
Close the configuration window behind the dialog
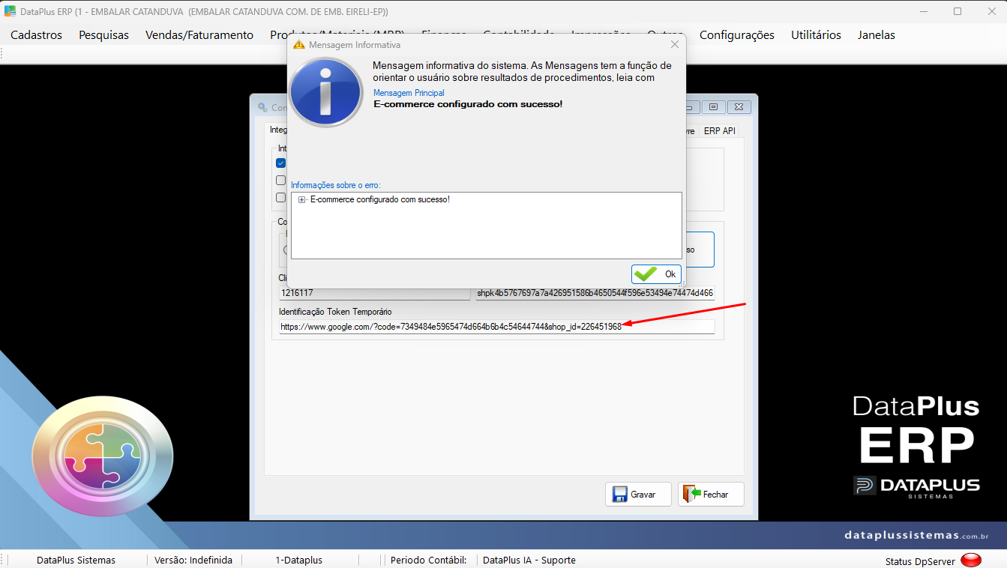pyautogui.click(x=739, y=107)
